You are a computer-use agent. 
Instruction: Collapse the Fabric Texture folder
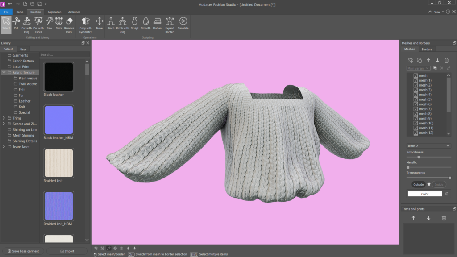[x=4, y=72]
